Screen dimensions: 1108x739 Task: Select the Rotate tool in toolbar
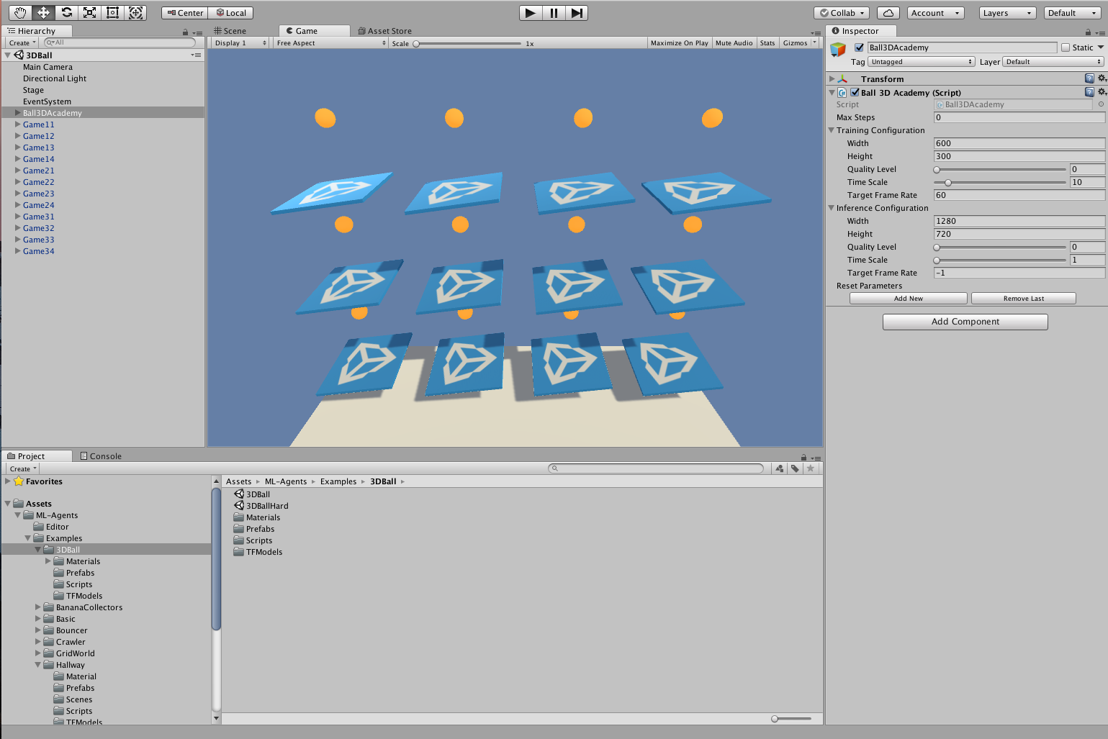click(66, 12)
